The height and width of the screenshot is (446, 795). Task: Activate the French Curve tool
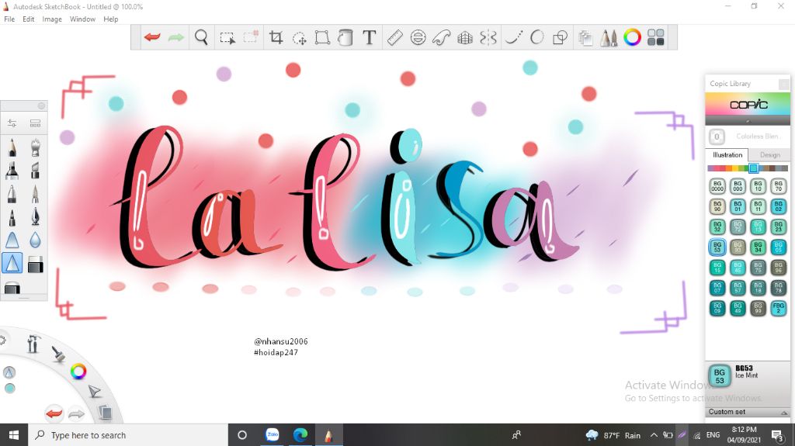(x=441, y=38)
